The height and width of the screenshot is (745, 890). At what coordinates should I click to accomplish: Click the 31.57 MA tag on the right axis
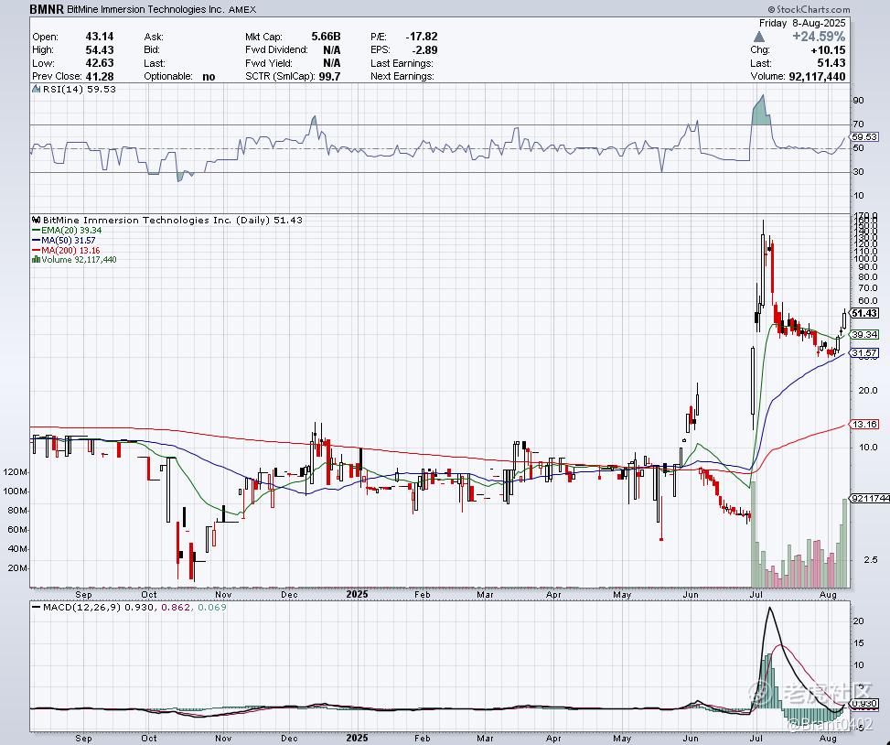(865, 352)
